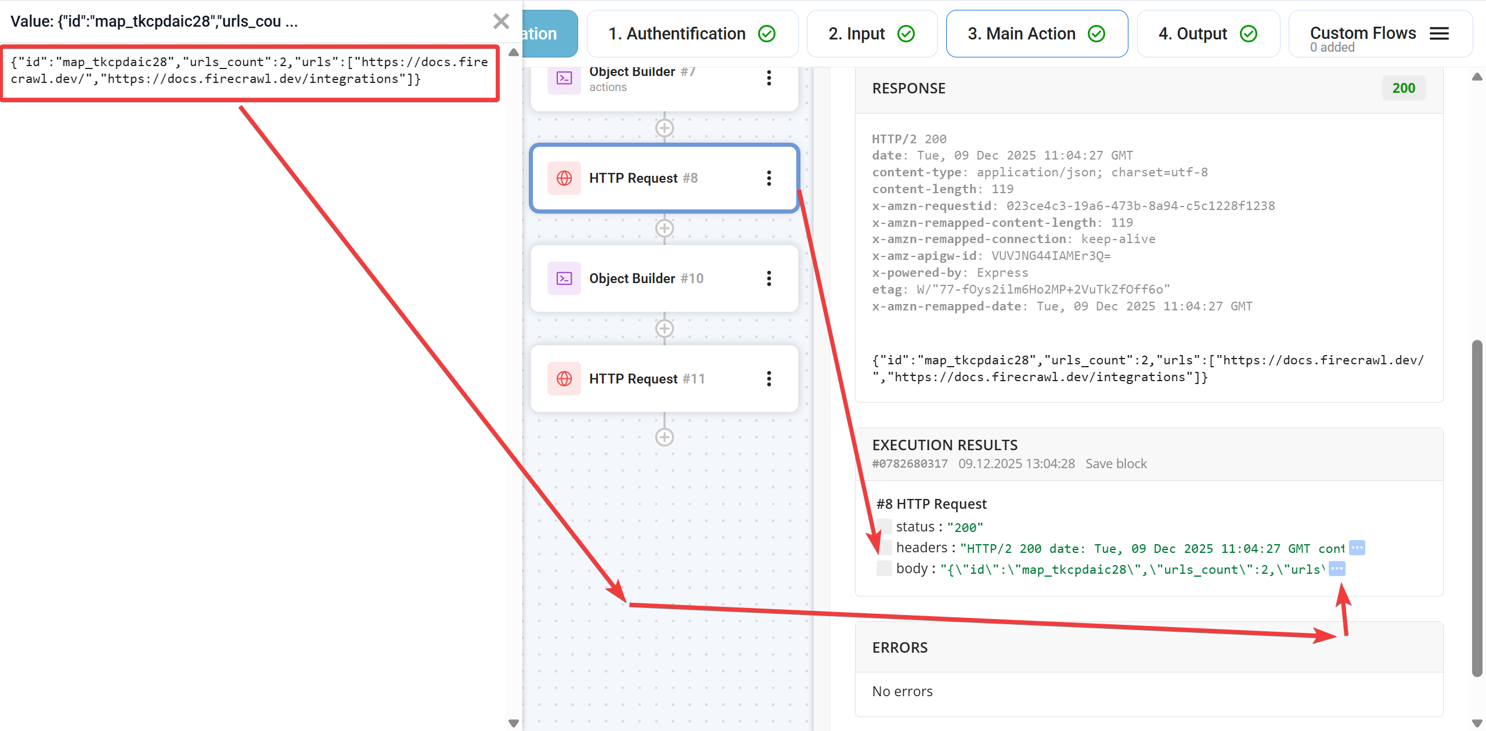
Task: Click the plus icon below HTTP Request #8
Action: tap(665, 227)
